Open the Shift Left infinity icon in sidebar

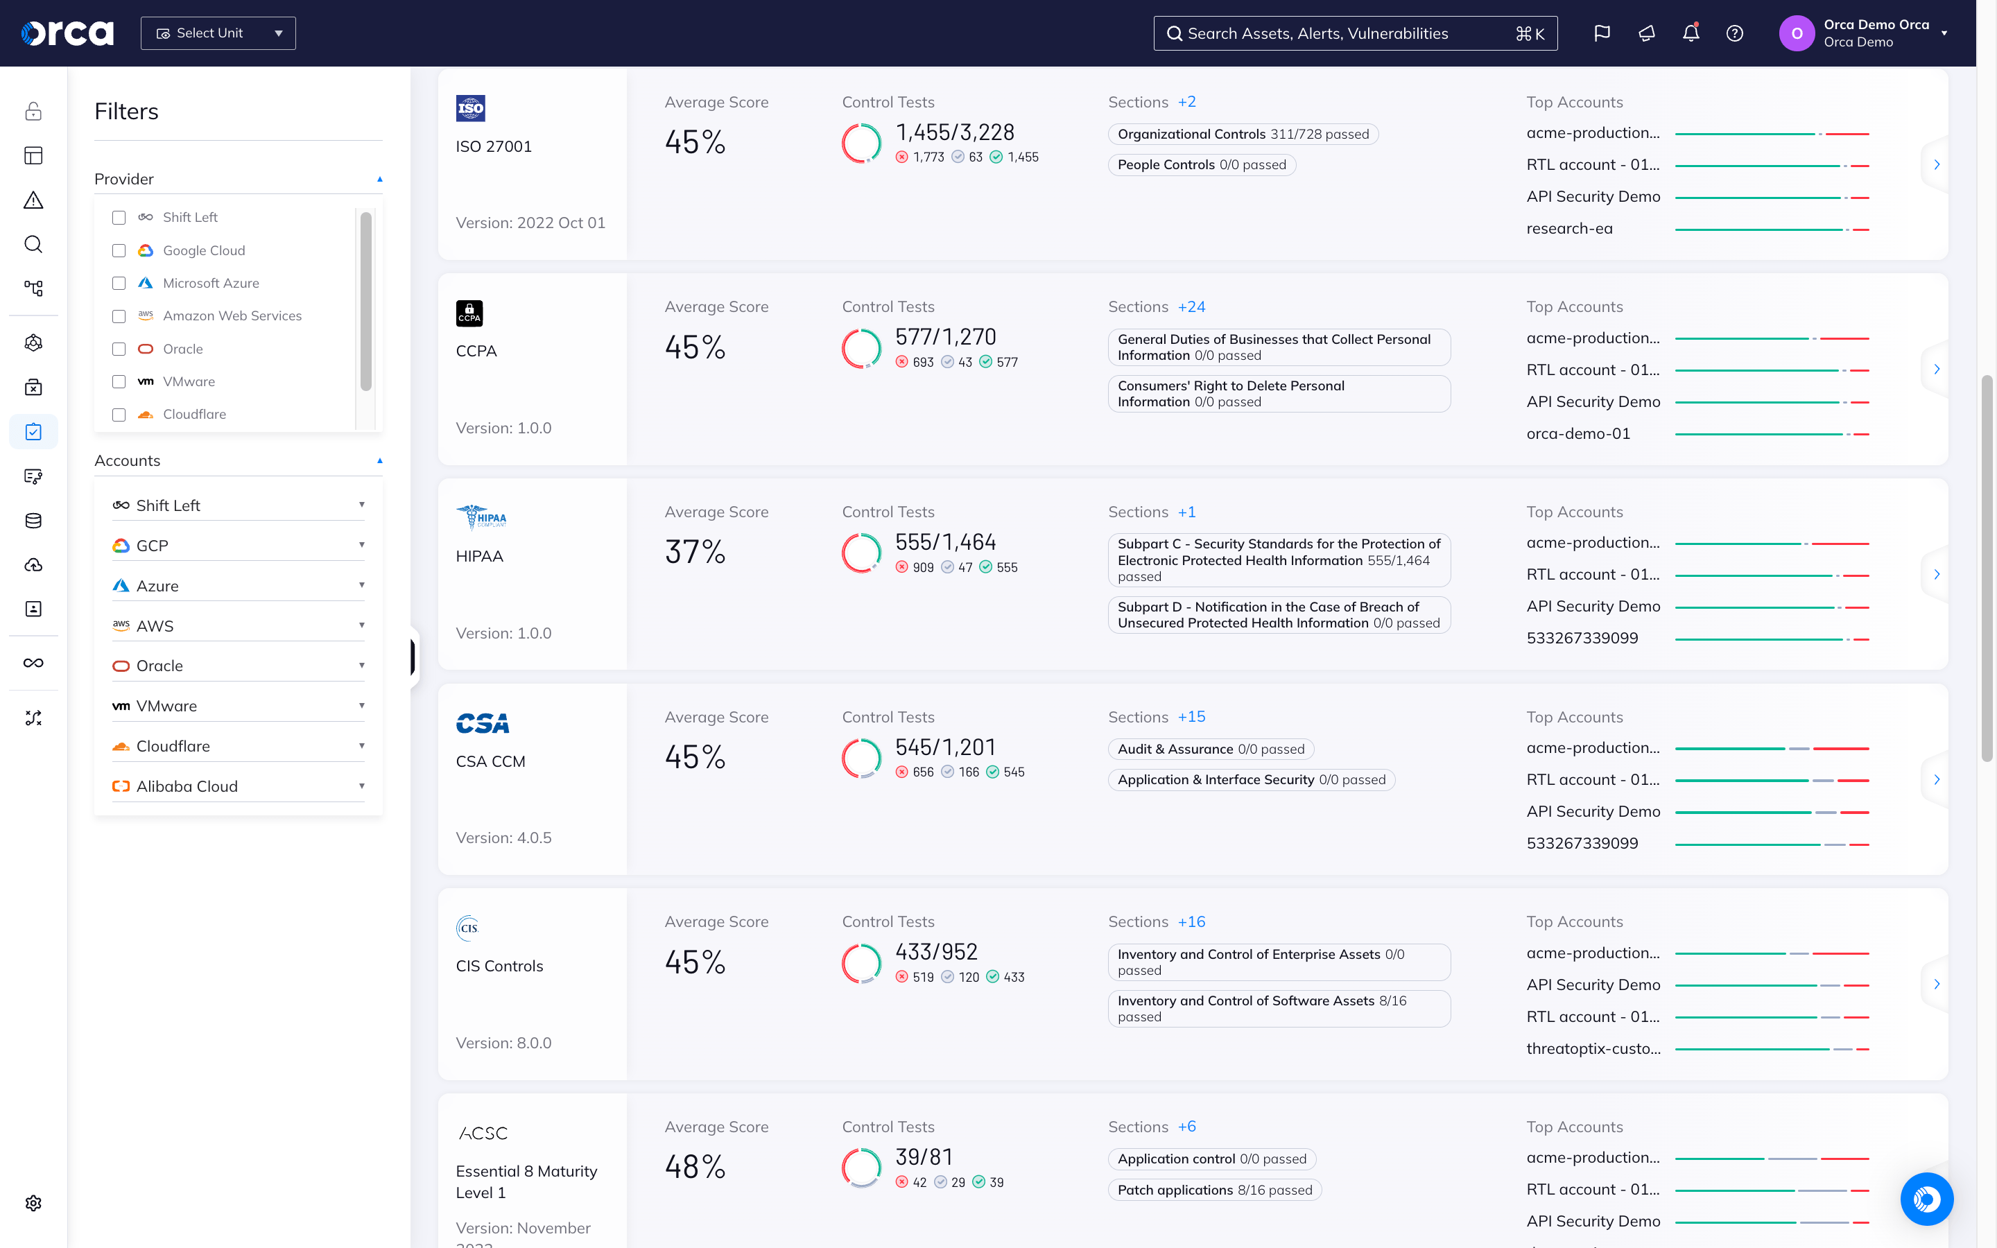tap(33, 661)
